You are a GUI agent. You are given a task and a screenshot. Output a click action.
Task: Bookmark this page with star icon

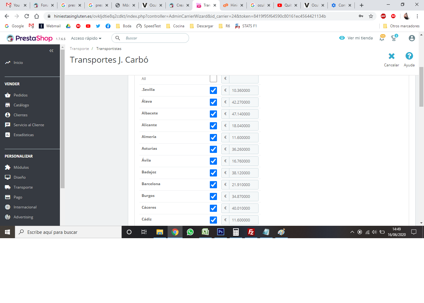coord(371,16)
